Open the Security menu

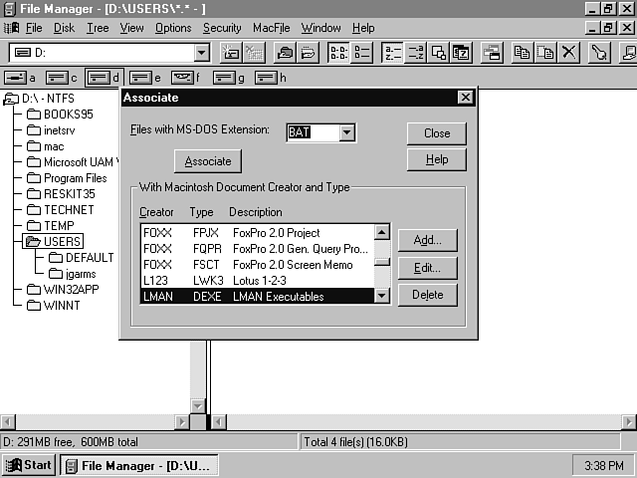(x=222, y=28)
